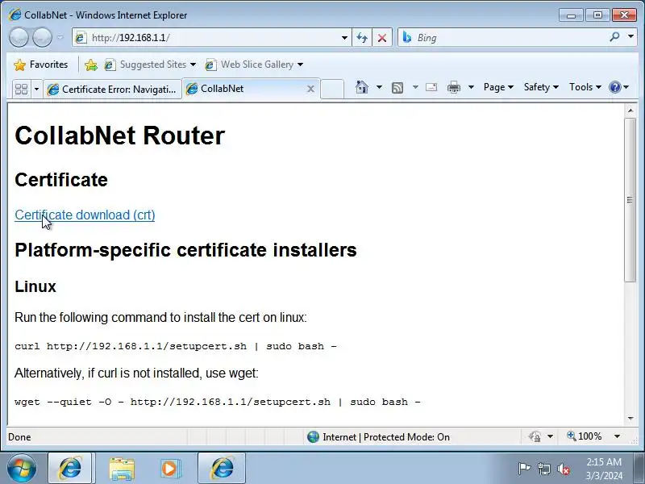Open first Internet Explorer taskbar icon

(71, 469)
